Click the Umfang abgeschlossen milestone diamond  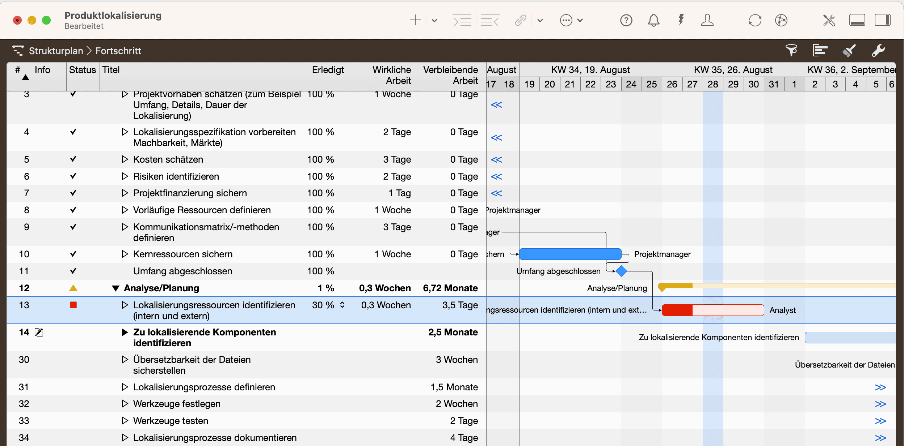(621, 271)
